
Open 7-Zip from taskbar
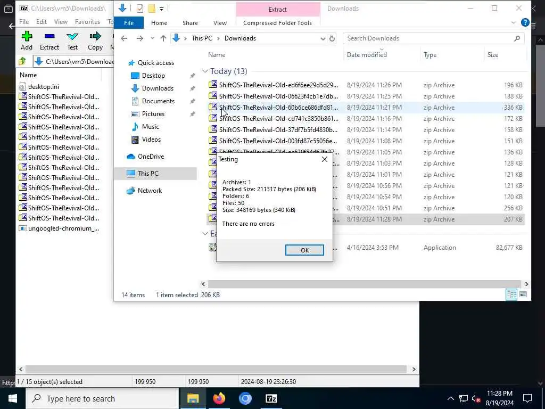click(x=271, y=398)
